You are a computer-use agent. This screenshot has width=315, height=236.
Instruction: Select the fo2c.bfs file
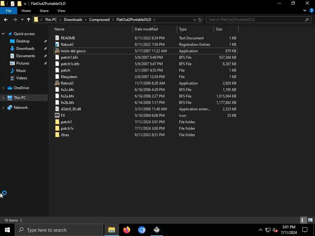(x=67, y=89)
